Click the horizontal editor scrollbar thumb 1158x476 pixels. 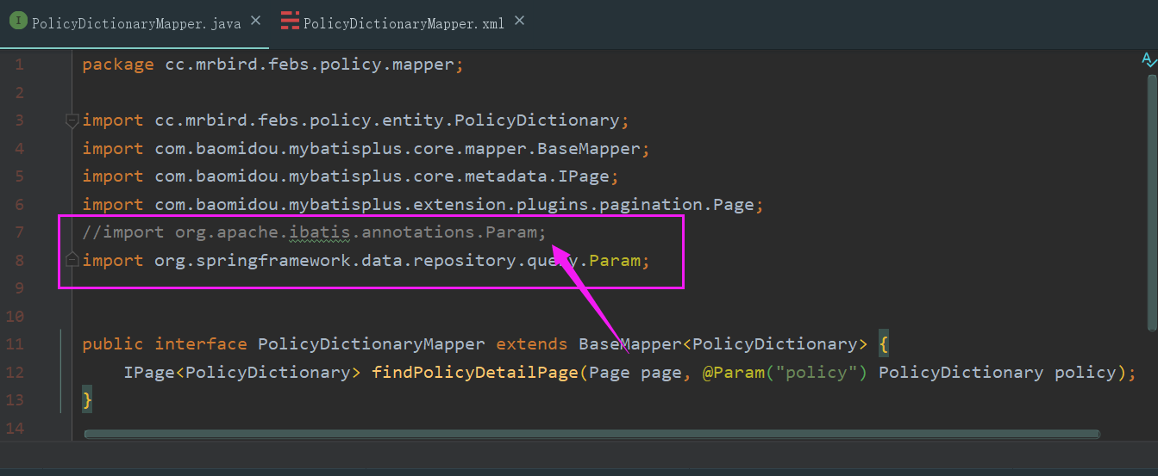(x=592, y=435)
